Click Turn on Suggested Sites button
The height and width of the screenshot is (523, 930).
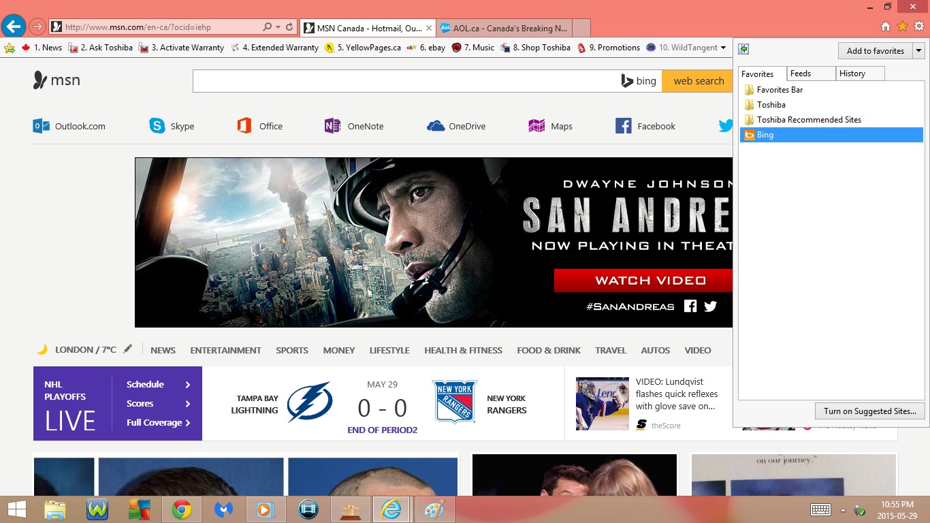point(869,411)
